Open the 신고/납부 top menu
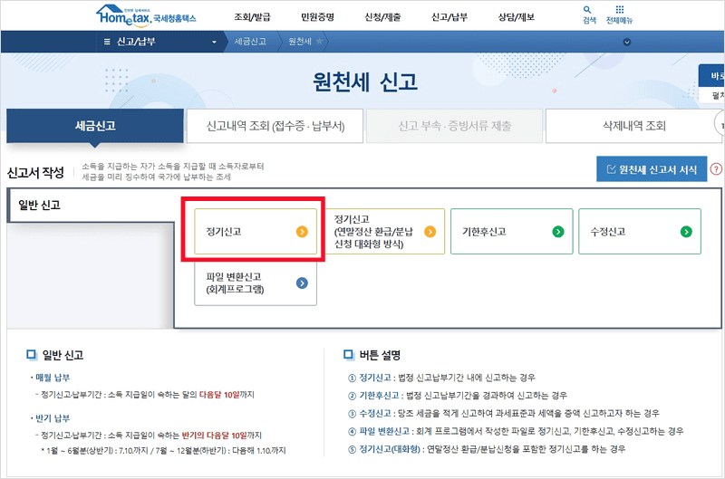 coord(449,17)
